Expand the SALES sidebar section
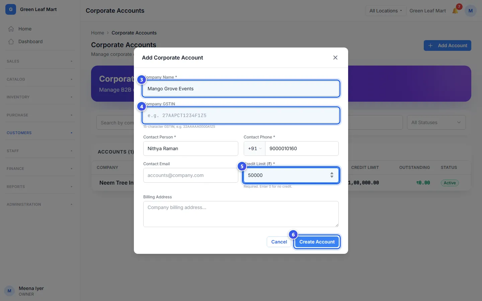 click(x=40, y=61)
